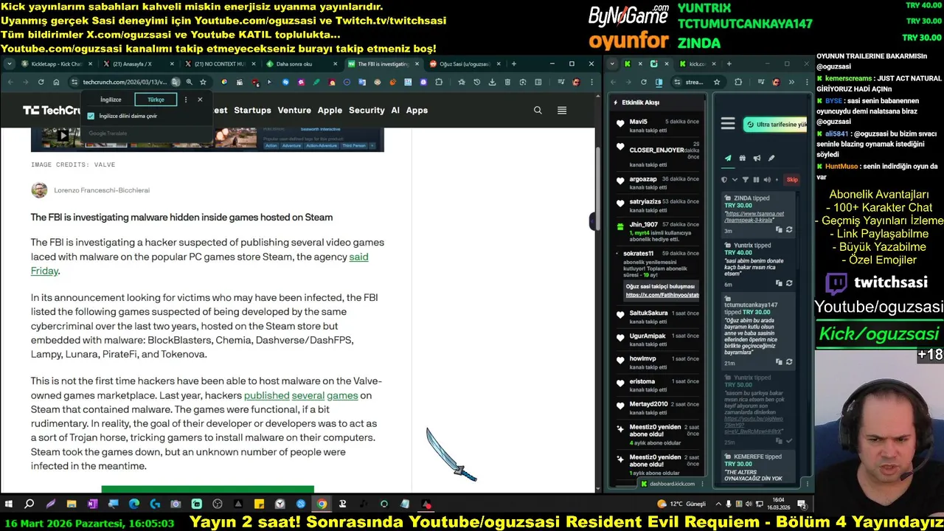This screenshot has width=944, height=531.
Task: Click the red Skip button
Action: [x=792, y=179]
